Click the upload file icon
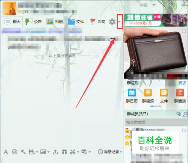188x163 pixels. tap(55, 152)
